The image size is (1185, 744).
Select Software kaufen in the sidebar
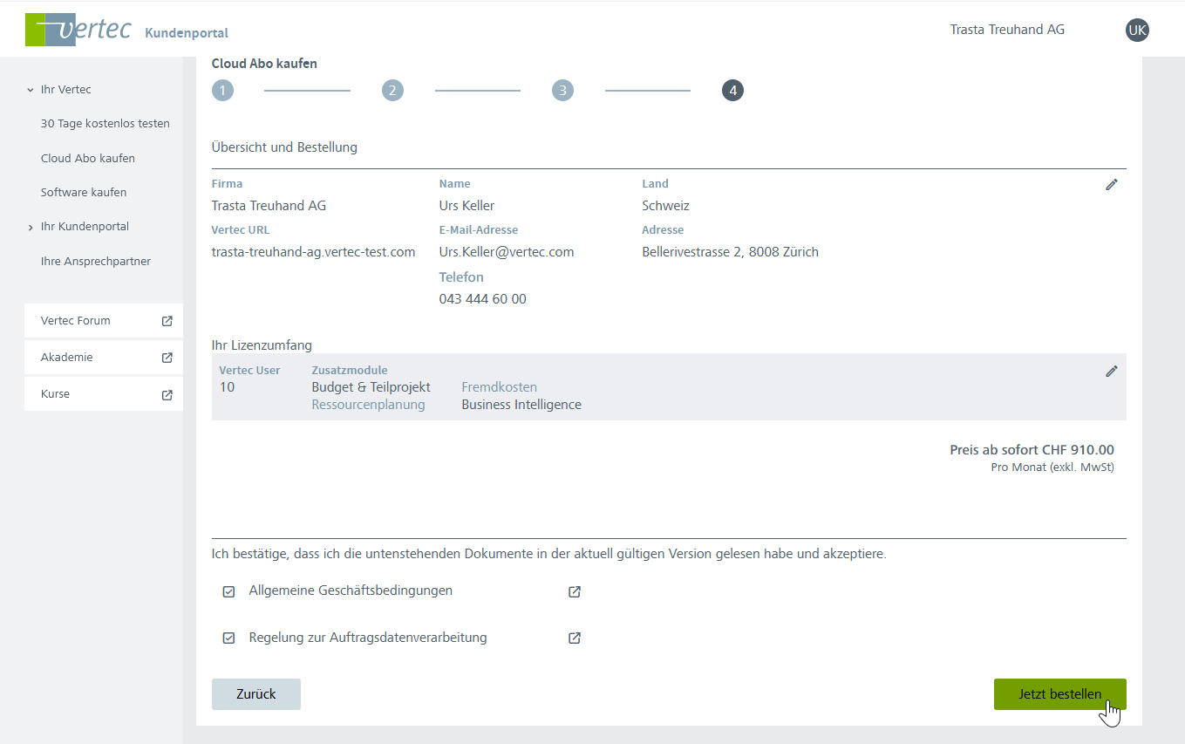[84, 193]
